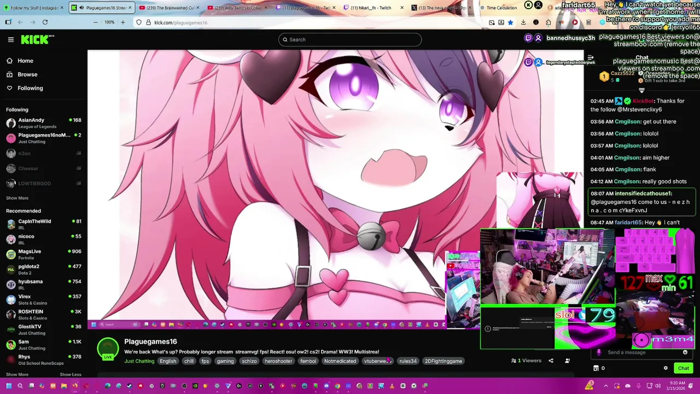The width and height of the screenshot is (700, 394).
Task: Open Sam recommended channel
Action: (44, 345)
